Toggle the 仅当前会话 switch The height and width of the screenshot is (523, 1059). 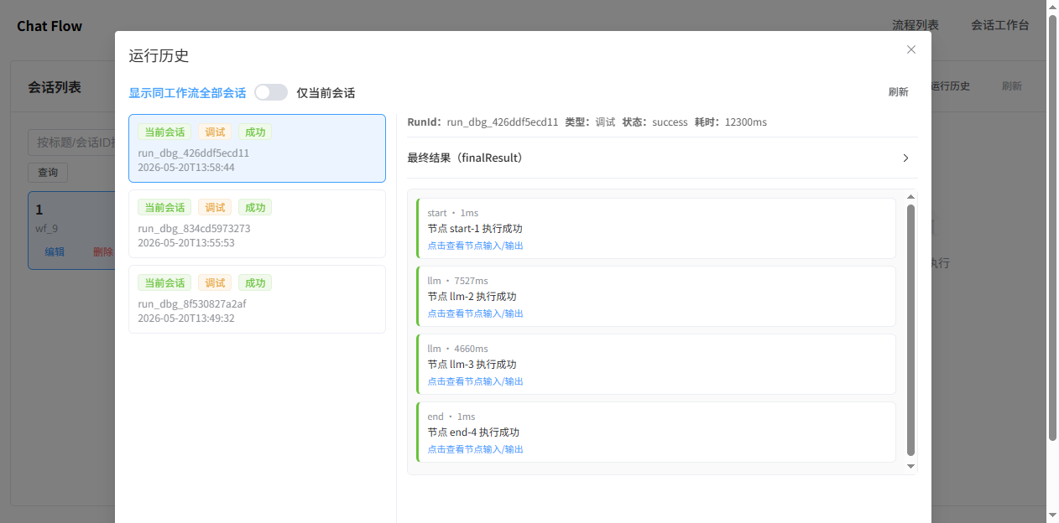click(271, 92)
